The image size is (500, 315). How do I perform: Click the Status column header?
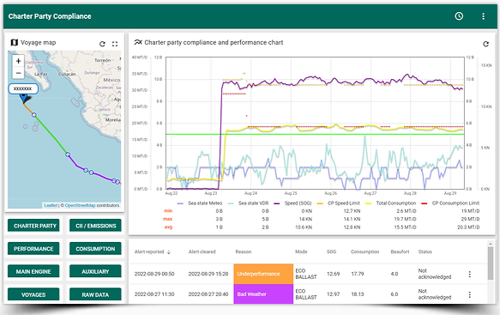pyautogui.click(x=425, y=251)
